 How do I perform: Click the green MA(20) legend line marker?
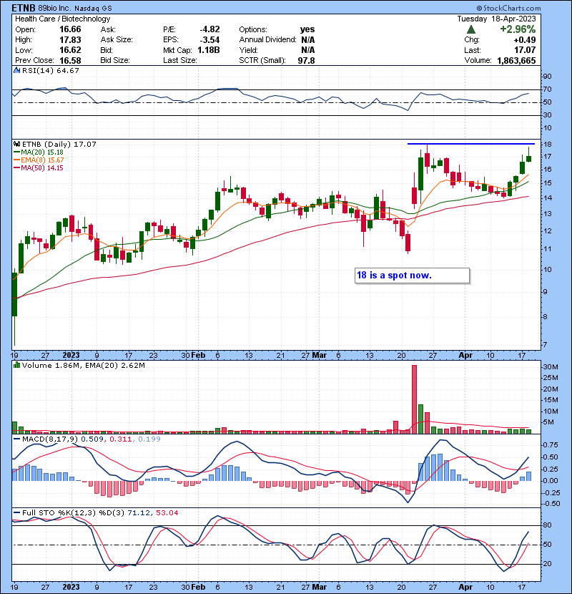(16, 152)
